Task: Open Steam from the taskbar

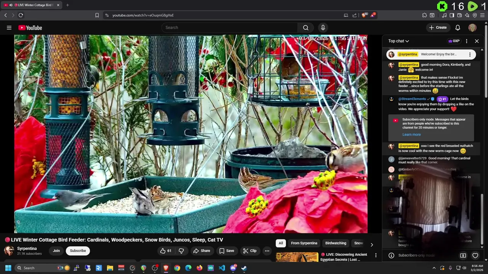Action: pos(244,268)
